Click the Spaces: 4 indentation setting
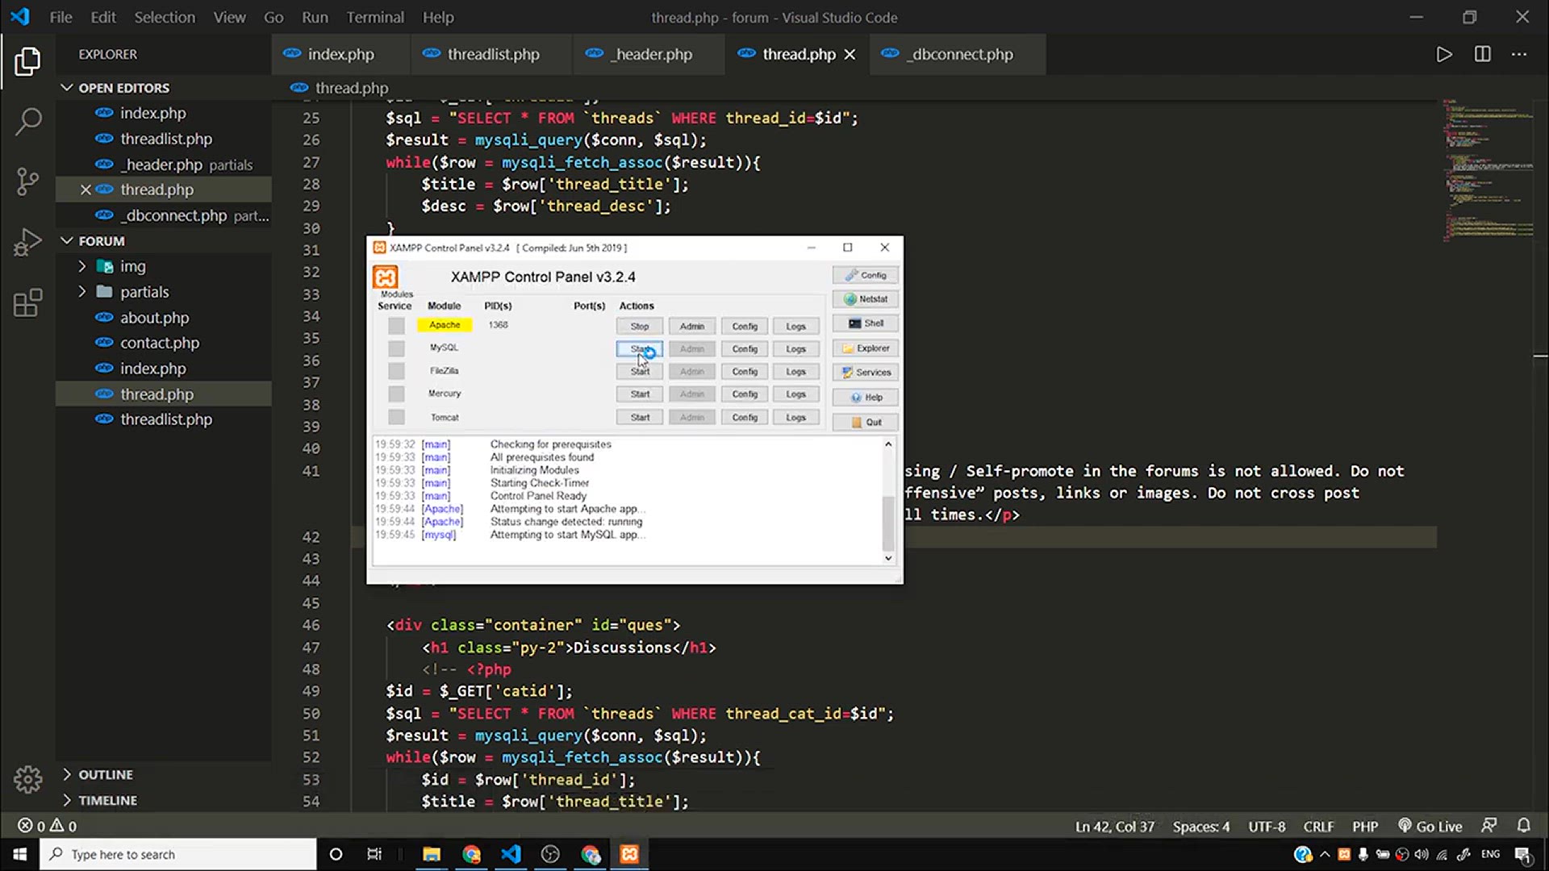The height and width of the screenshot is (871, 1549). (x=1201, y=826)
